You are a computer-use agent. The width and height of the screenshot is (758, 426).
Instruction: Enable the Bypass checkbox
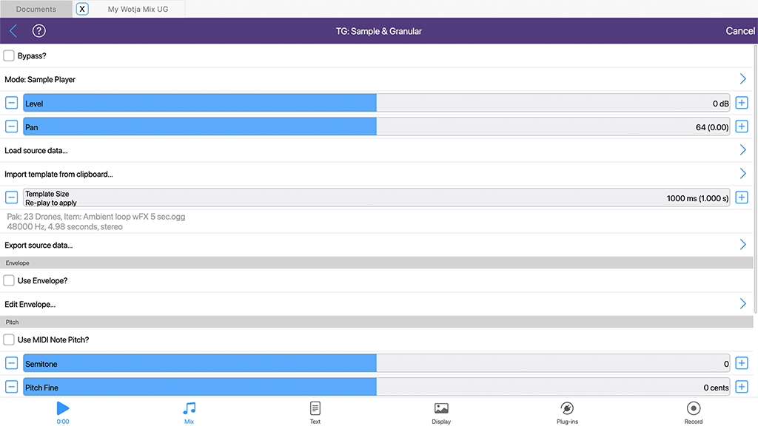(9, 55)
